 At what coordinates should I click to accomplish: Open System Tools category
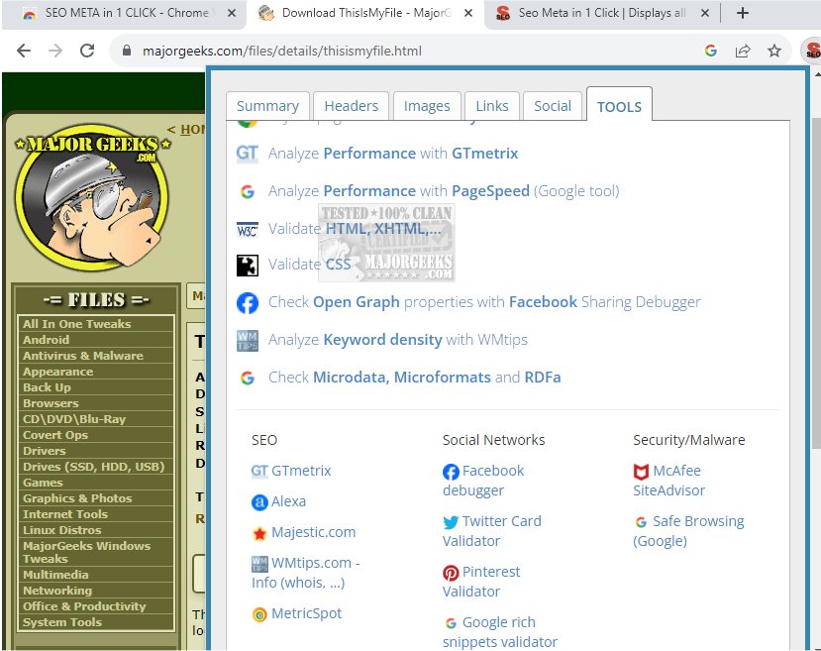click(x=62, y=622)
